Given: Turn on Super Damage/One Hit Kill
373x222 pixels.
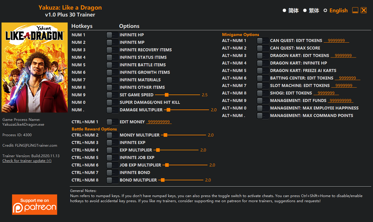Looking at the screenshot, I should click(112, 102).
